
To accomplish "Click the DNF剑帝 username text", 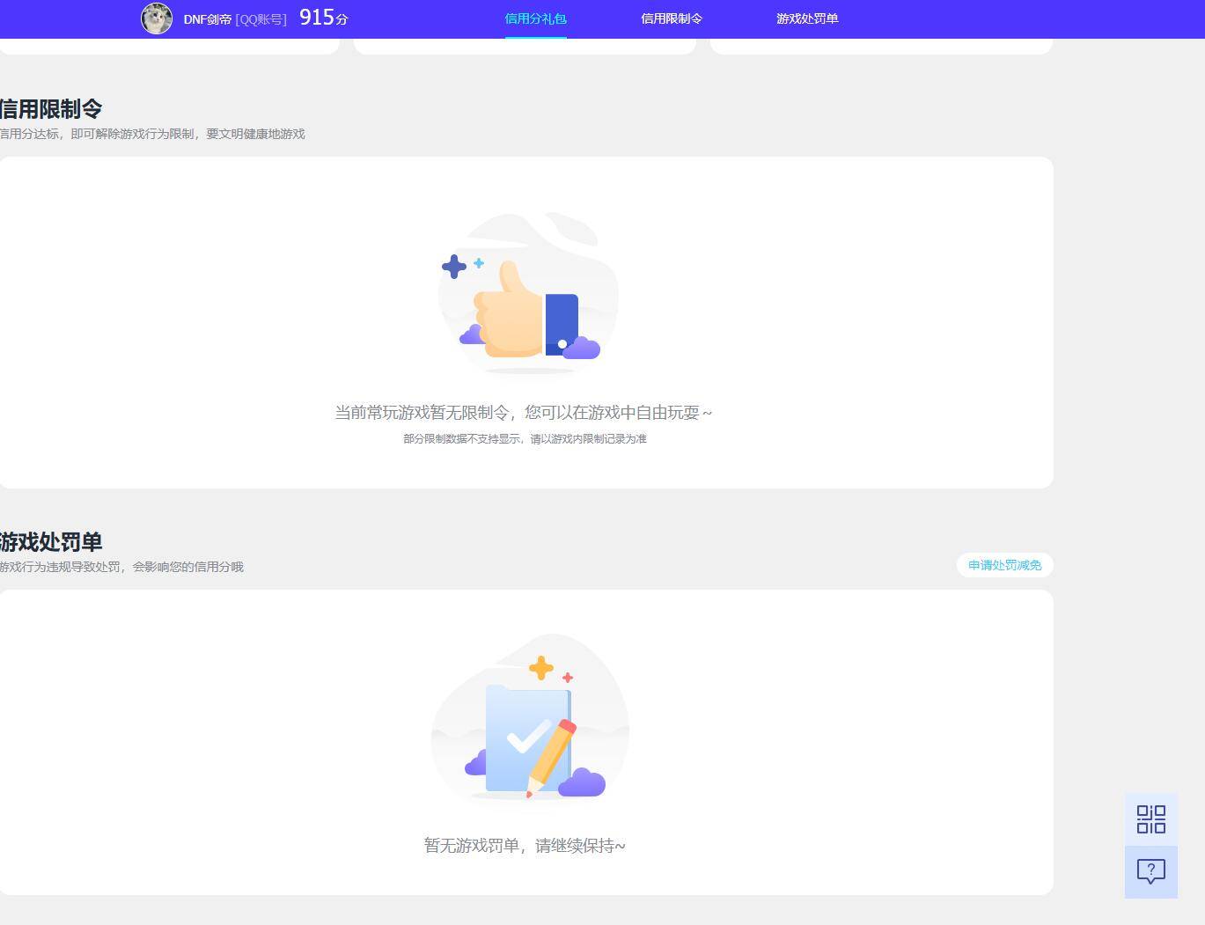I will point(206,18).
